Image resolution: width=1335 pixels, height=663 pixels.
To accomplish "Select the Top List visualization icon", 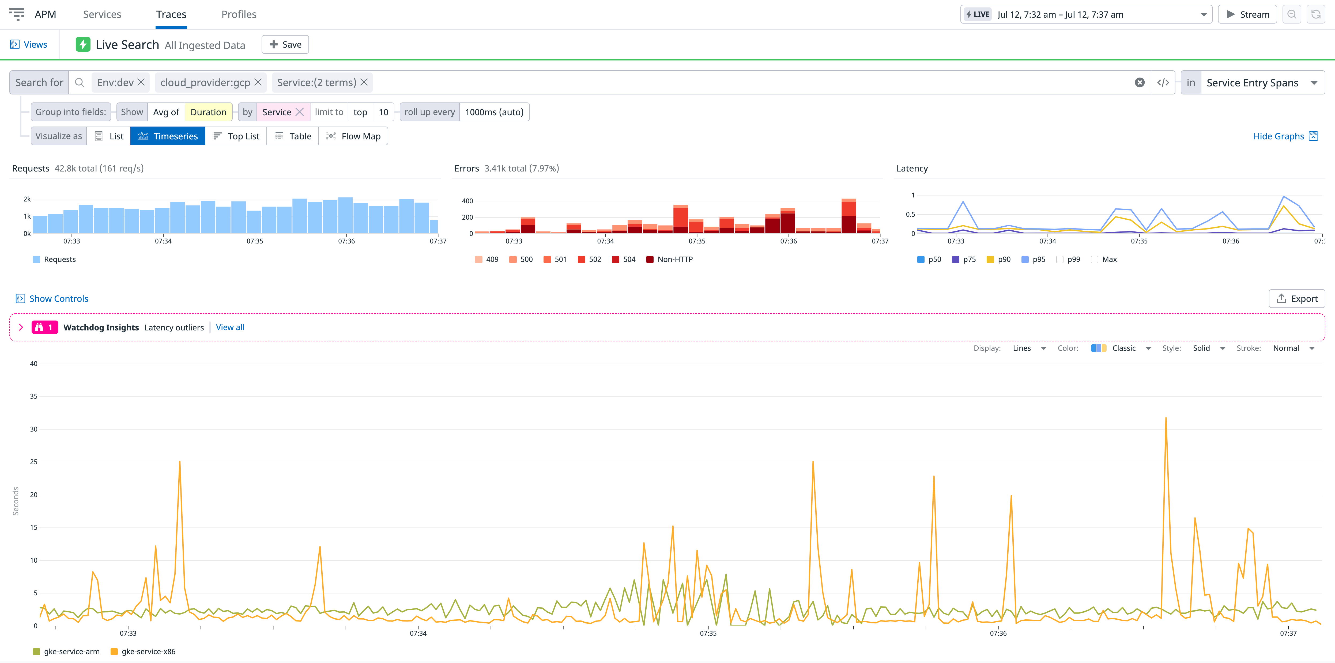I will [x=218, y=136].
